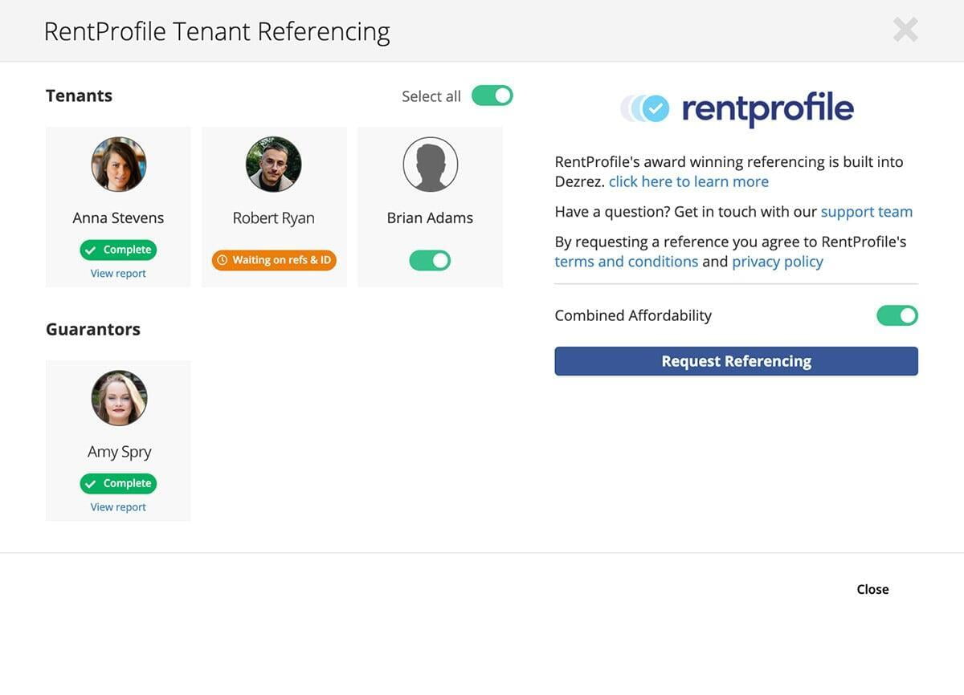Disable Combined Affordability switch
Image resolution: width=964 pixels, height=695 pixels.
(897, 315)
